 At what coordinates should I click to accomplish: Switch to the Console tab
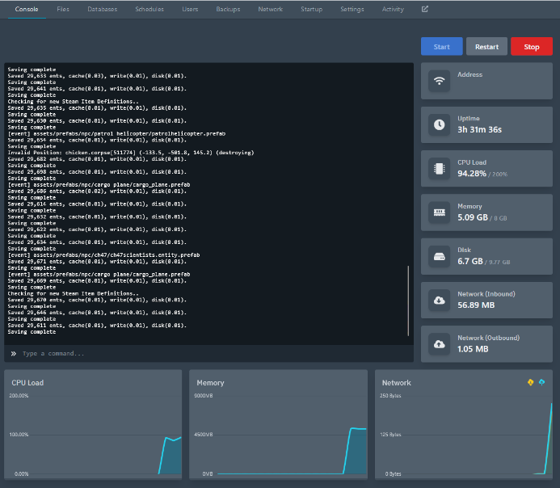(27, 9)
